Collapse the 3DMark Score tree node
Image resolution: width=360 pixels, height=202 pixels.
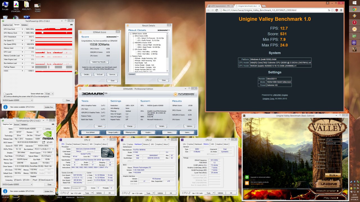(131, 34)
